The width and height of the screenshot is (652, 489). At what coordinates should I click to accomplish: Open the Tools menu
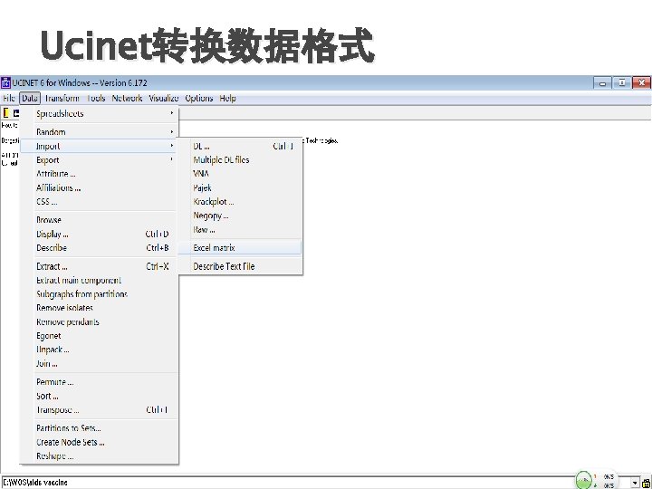[x=96, y=98]
